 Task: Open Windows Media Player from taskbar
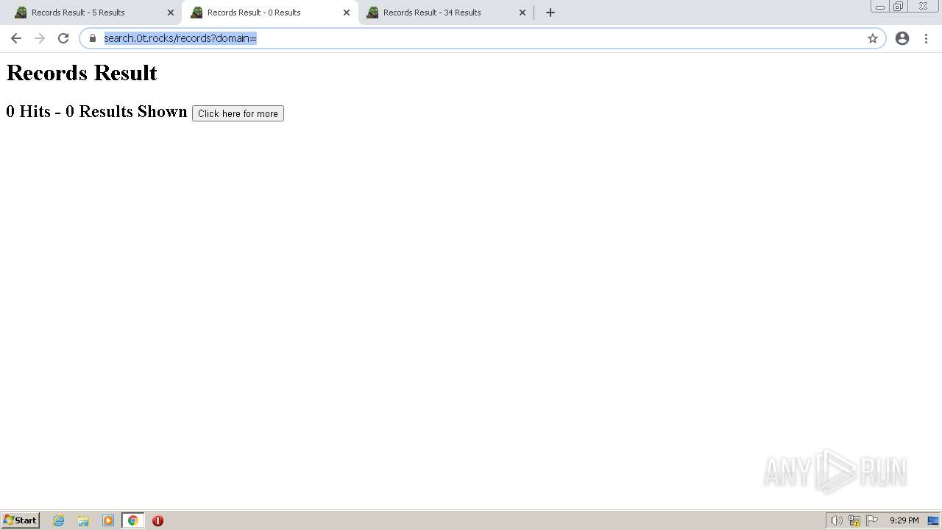point(108,520)
